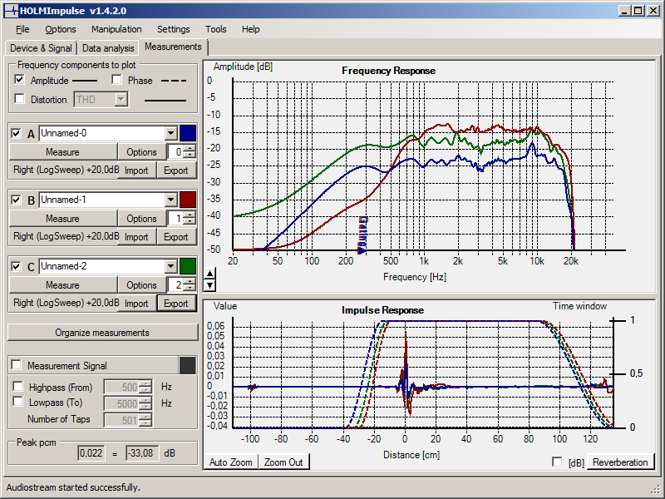
Task: Toggle the impulse response [dB] checkbox
Action: [x=557, y=462]
